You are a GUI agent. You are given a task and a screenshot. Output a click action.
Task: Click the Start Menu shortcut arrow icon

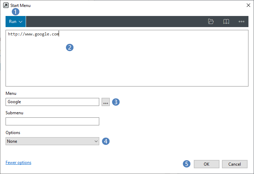tap(6, 5)
